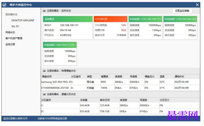This screenshot has width=204, height=126.
Task: Click the 硬盘压力 column header
Action: (150, 77)
